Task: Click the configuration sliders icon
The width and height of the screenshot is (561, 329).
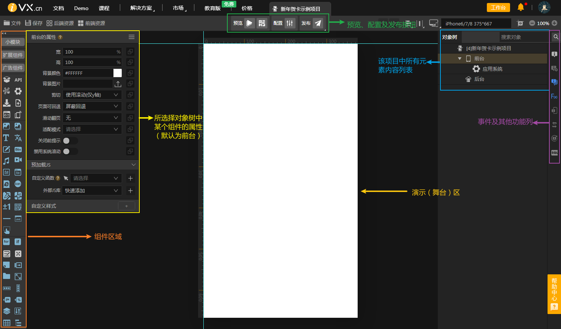Action: (290, 23)
